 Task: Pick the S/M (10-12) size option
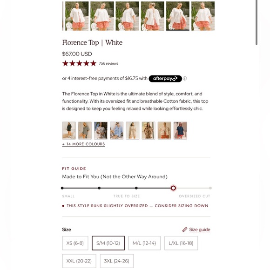tap(108, 243)
